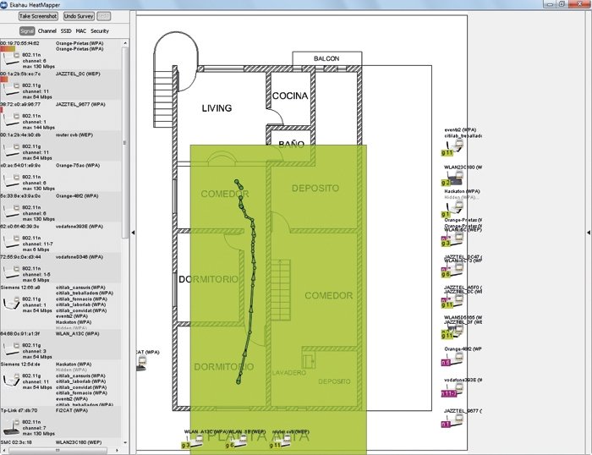The height and width of the screenshot is (455, 592).
Task: Click the g 3 access point icon beside map
Action: tap(453, 240)
